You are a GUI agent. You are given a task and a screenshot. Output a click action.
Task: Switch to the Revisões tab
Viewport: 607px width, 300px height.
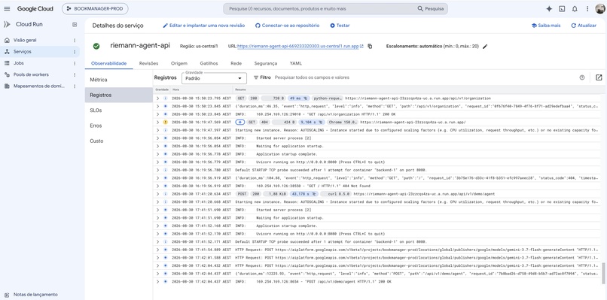(148, 63)
